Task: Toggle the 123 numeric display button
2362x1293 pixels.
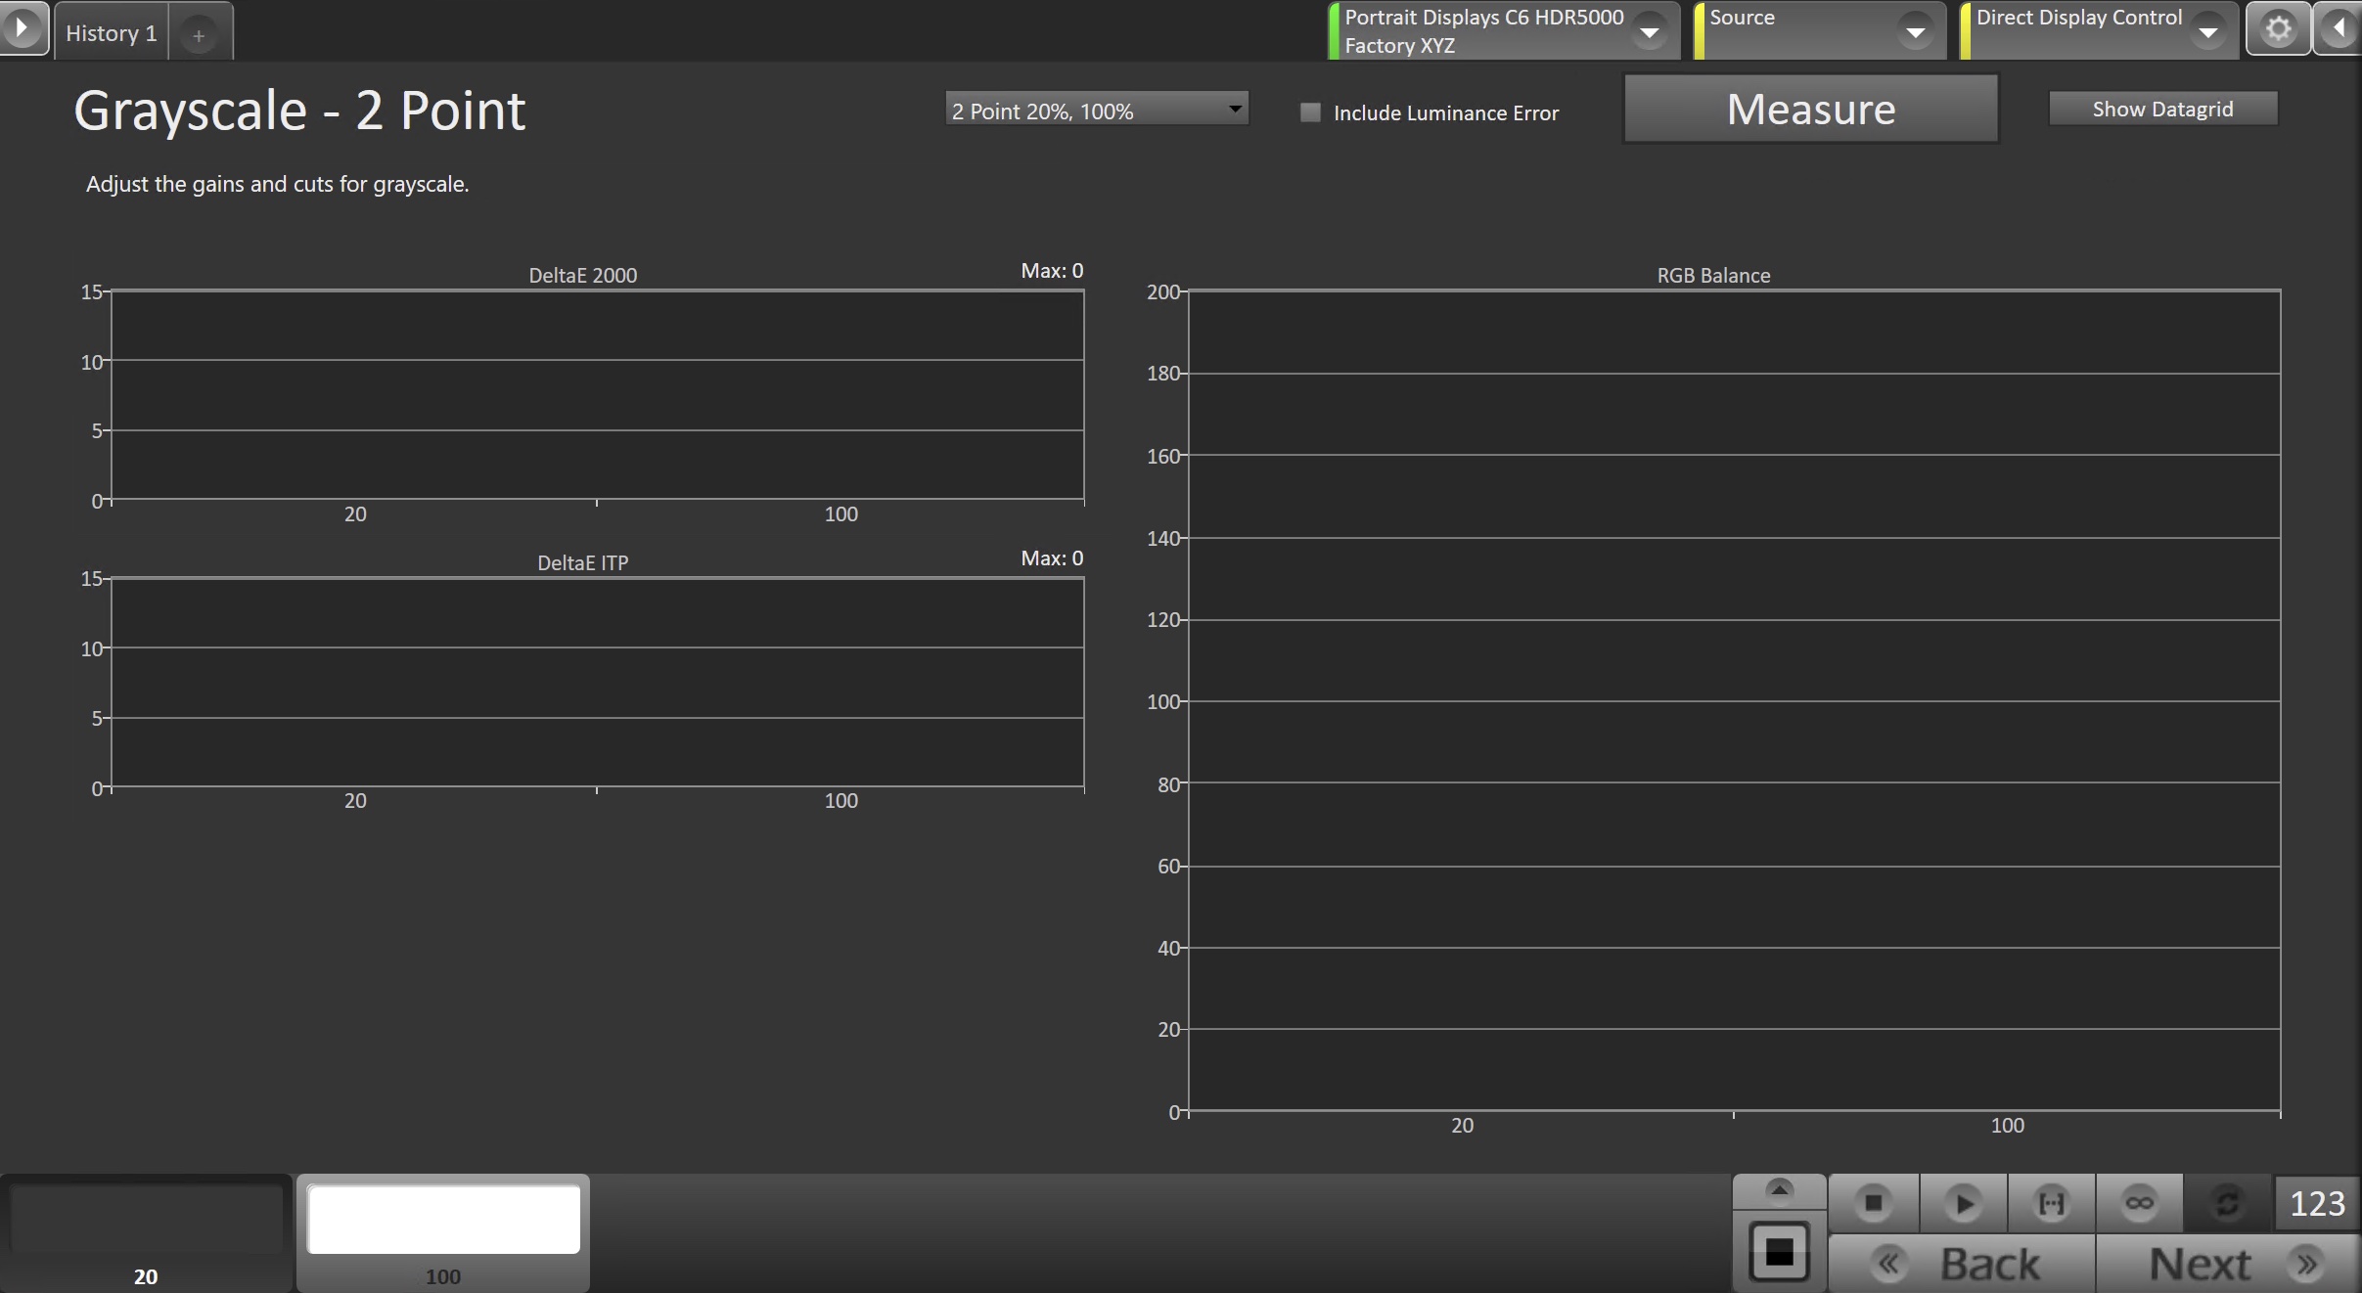Action: click(x=2317, y=1203)
